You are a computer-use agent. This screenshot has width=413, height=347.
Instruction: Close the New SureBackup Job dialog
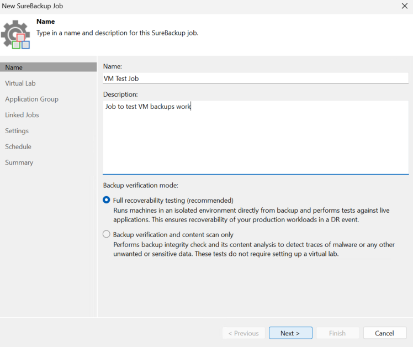point(405,6)
